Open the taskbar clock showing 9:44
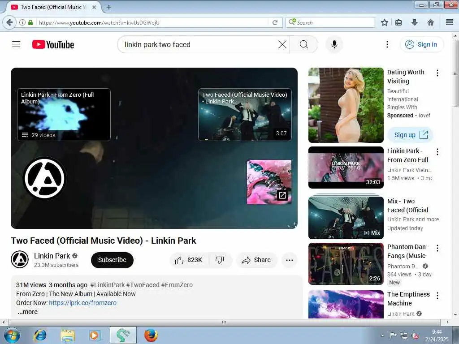The image size is (459, 344). coord(437,335)
